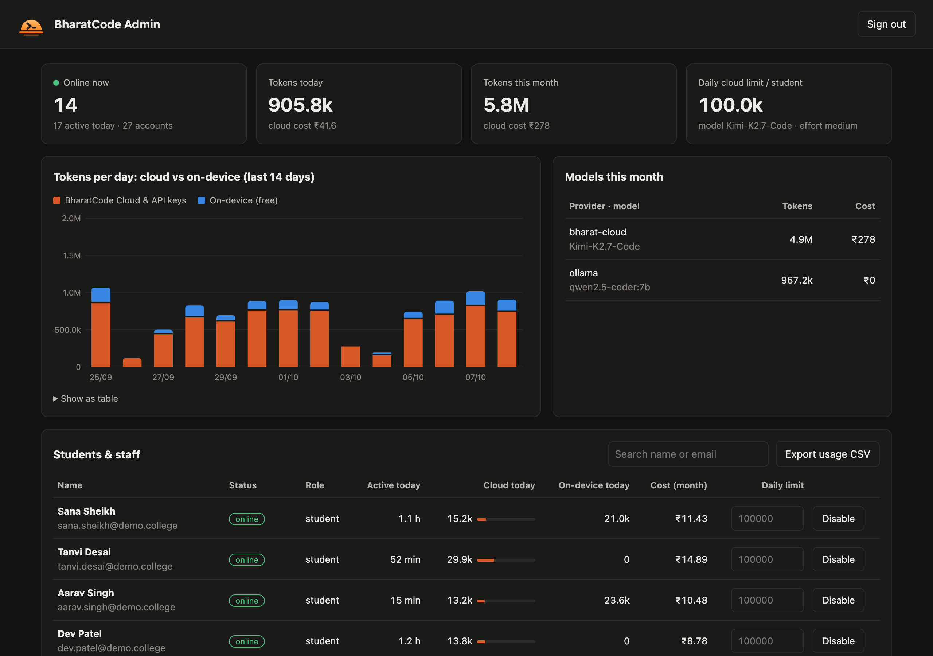Click the blue On-device (free) legend swatch
Viewport: 933px width, 656px height.
pos(202,200)
